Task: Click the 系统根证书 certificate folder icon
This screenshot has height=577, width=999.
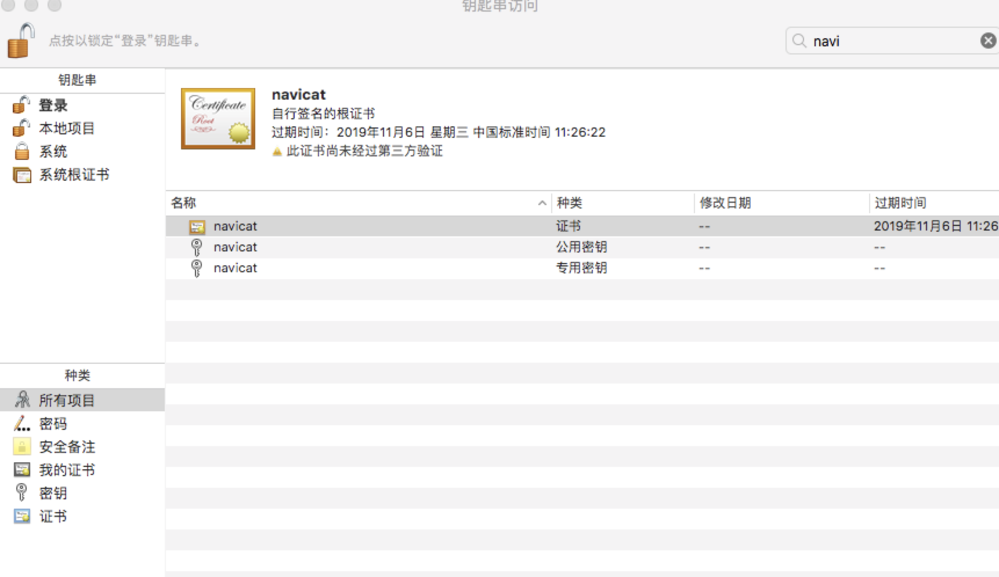Action: [22, 174]
